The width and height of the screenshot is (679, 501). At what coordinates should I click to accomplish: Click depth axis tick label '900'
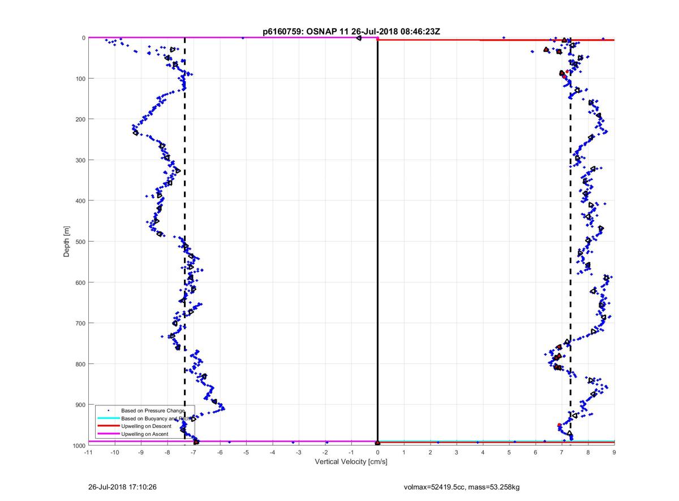(x=80, y=404)
